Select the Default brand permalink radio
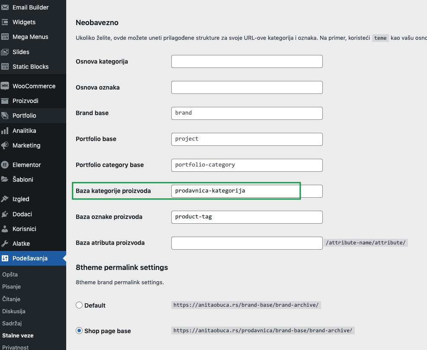The height and width of the screenshot is (350, 427). tap(79, 305)
